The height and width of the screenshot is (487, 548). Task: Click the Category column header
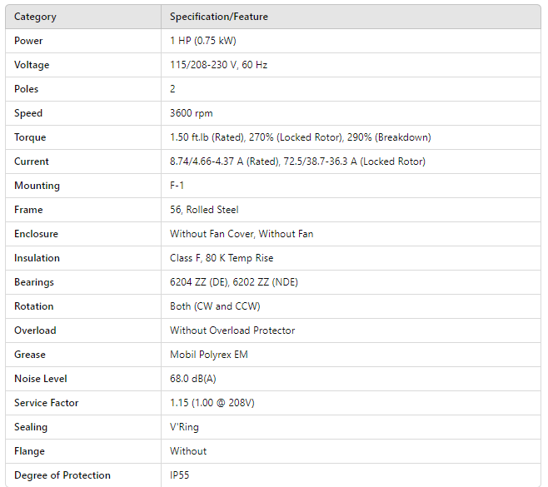coord(36,17)
